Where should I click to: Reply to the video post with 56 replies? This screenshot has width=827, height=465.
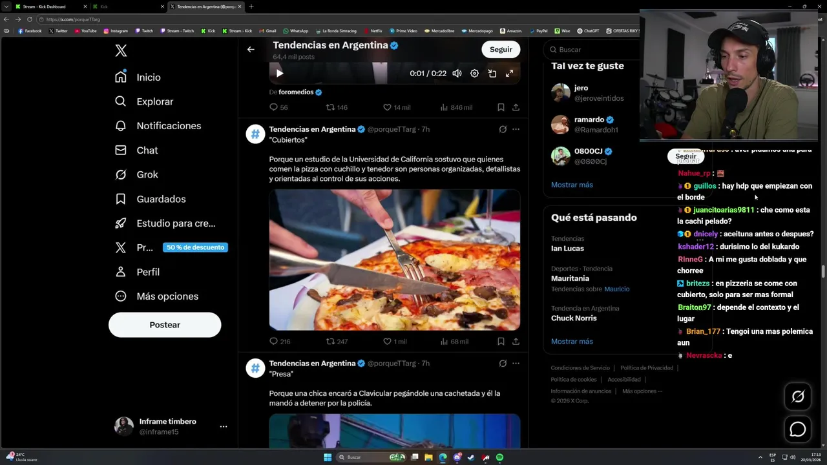click(278, 107)
